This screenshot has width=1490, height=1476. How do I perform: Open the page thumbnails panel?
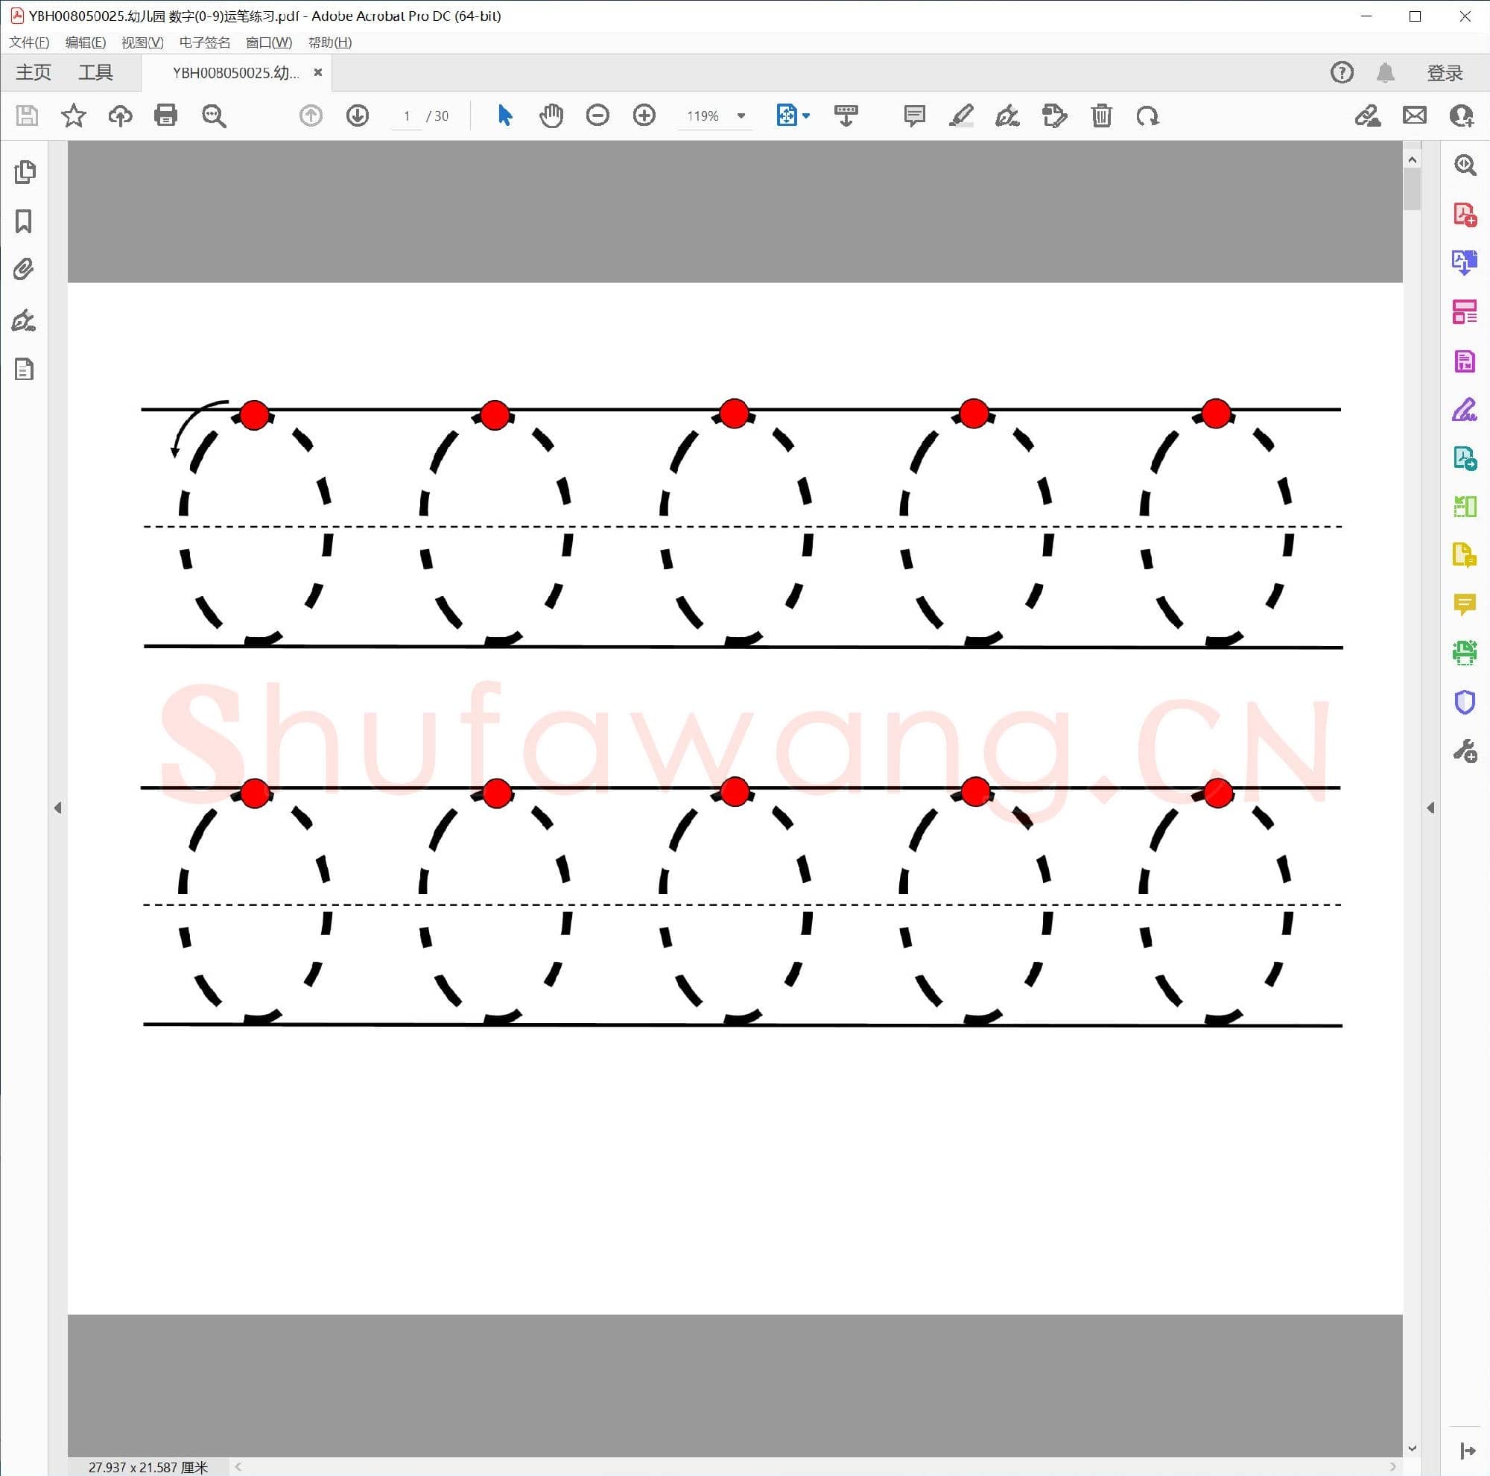pos(25,172)
